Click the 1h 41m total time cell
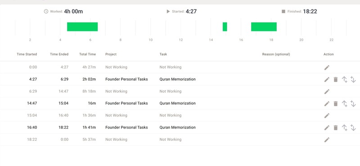 pos(89,127)
